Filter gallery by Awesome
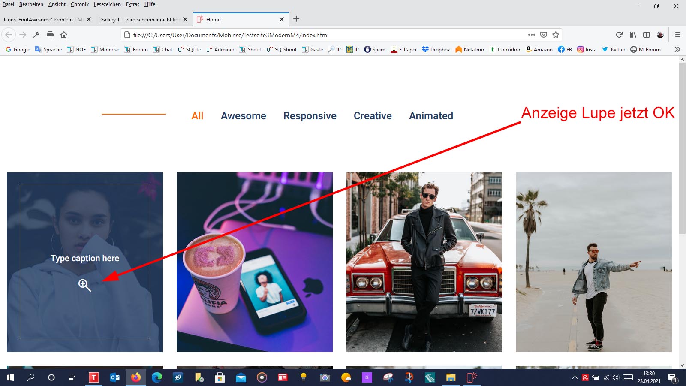Viewport: 686px width, 386px height. click(243, 116)
